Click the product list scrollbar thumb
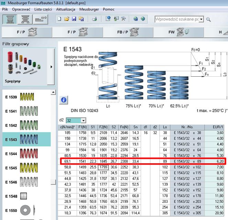The image size is (228, 220). [53, 182]
